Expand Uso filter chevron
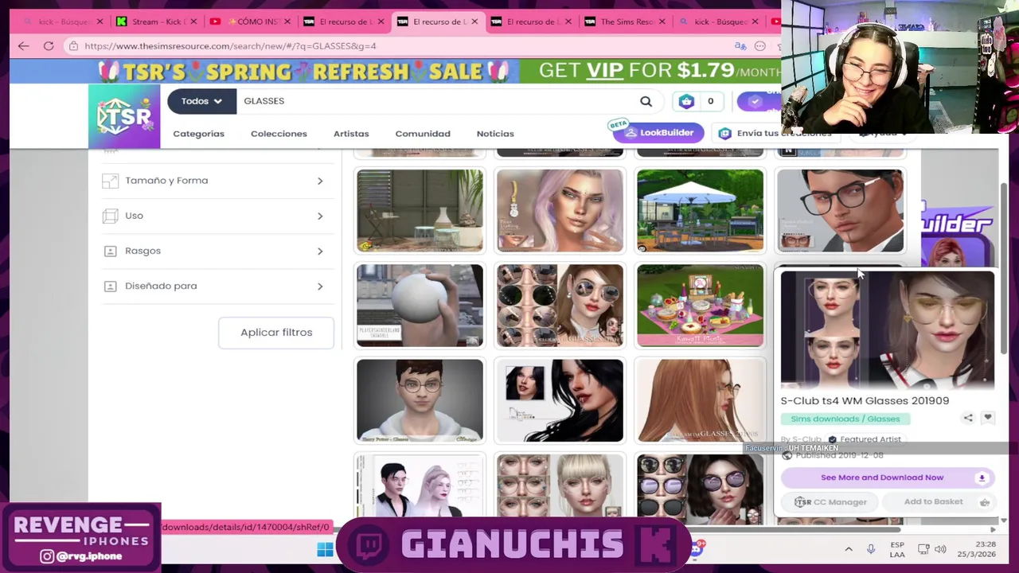This screenshot has width=1019, height=573. [320, 216]
